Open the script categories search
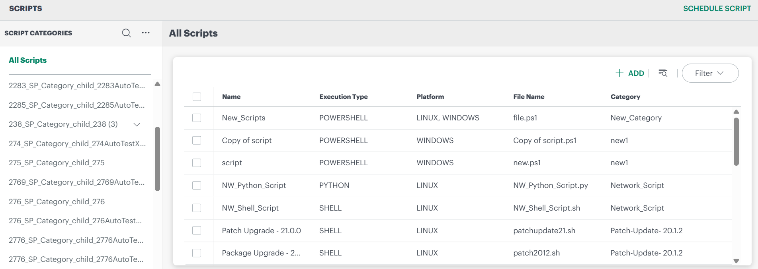 click(x=126, y=33)
